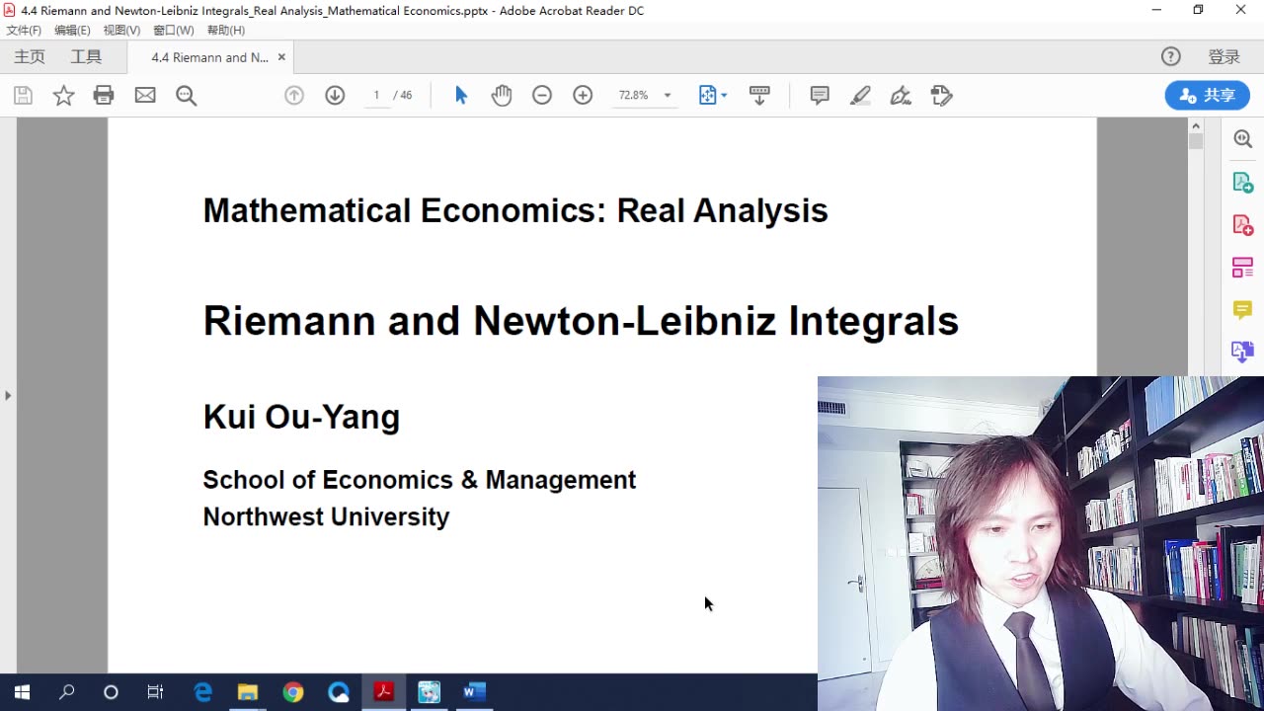Click the scrolling mode keyboard icon
Image resolution: width=1264 pixels, height=711 pixels.
tap(759, 96)
